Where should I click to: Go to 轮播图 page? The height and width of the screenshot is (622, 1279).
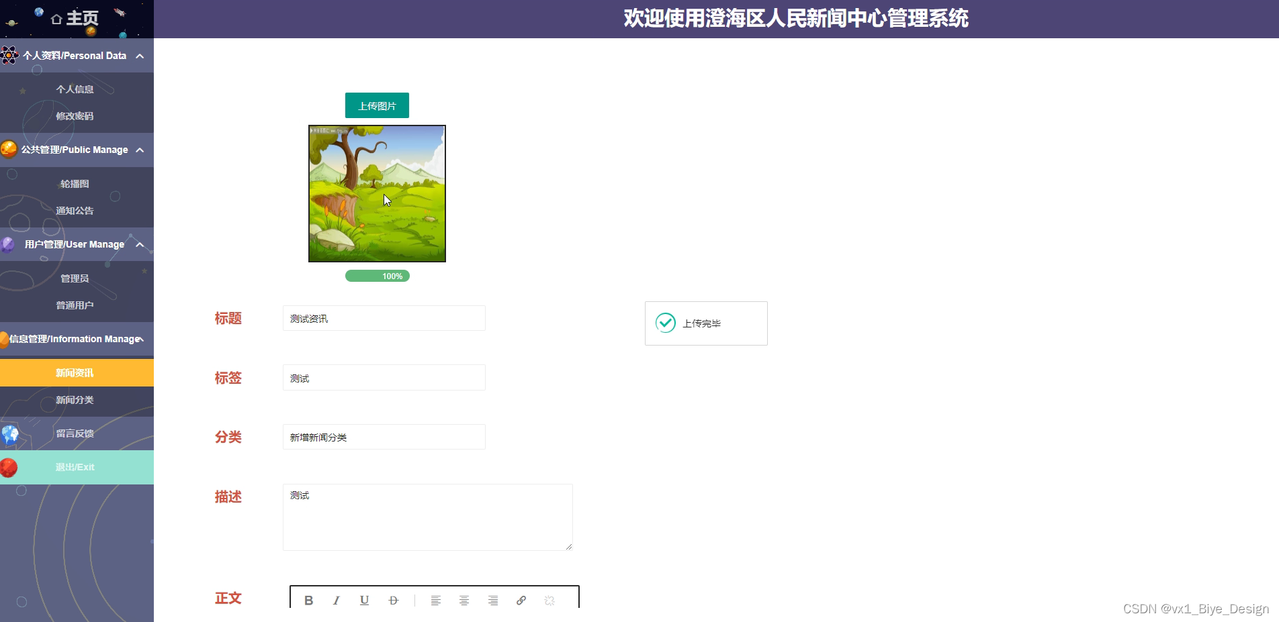75,184
